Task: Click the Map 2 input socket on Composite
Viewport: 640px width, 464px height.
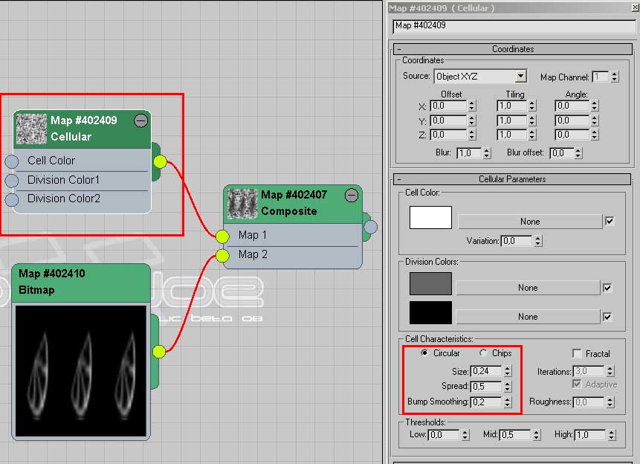Action: [222, 256]
